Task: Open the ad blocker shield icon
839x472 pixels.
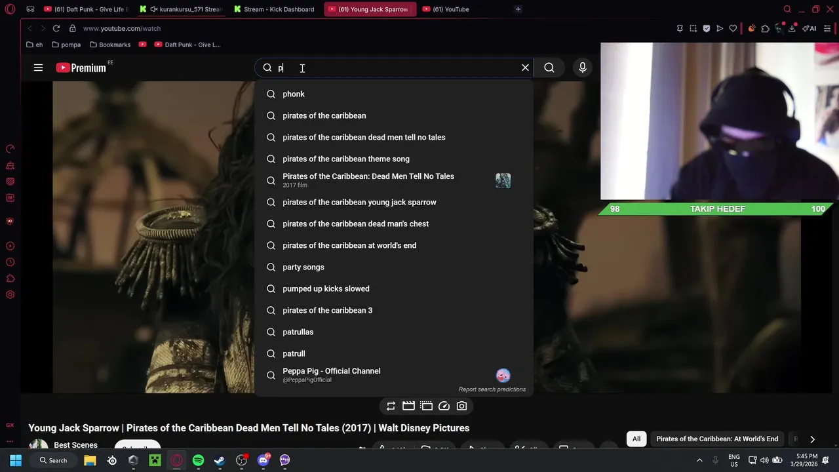Action: coord(707,28)
